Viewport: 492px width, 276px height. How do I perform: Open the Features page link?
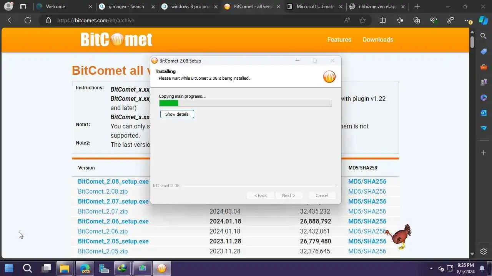coord(339,39)
